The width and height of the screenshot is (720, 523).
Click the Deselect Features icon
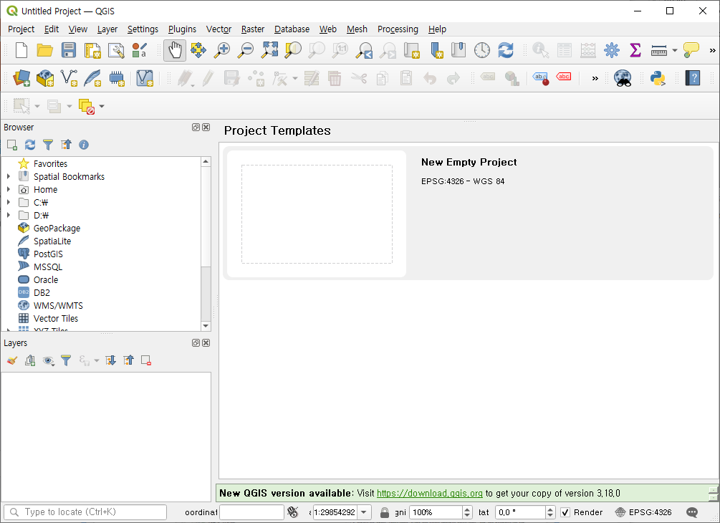pos(86,106)
